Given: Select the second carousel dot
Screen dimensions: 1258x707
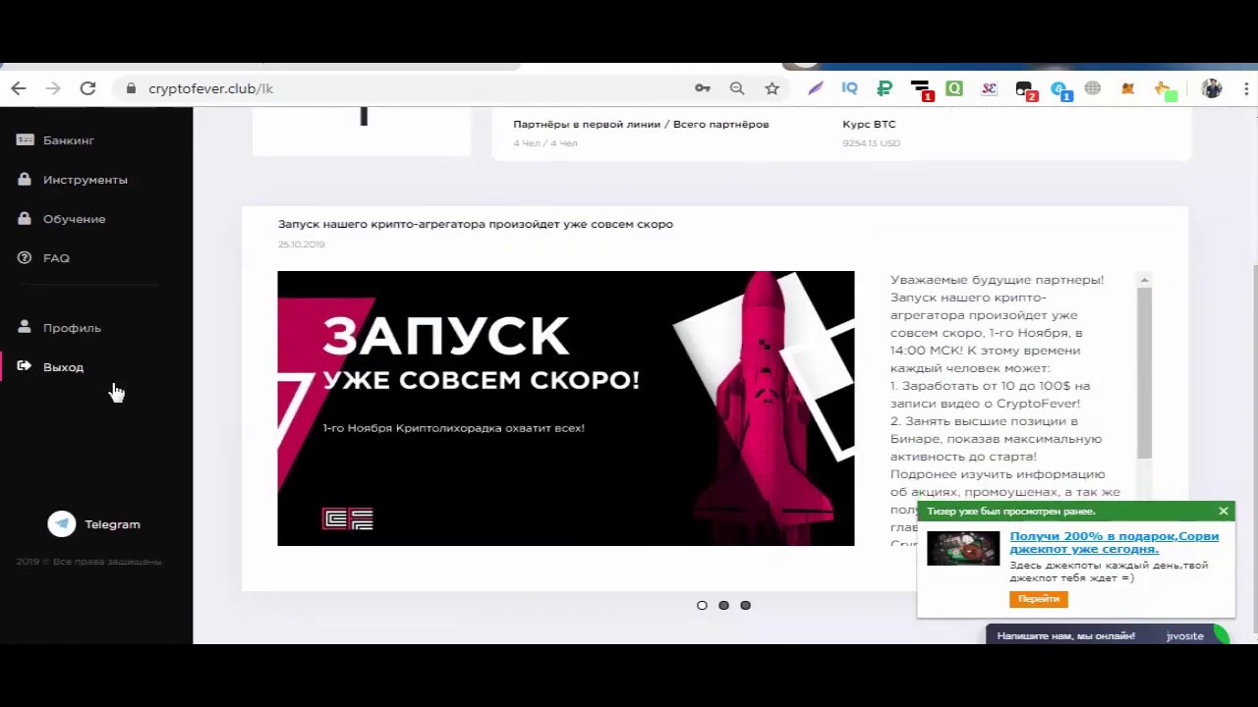Looking at the screenshot, I should tap(723, 605).
